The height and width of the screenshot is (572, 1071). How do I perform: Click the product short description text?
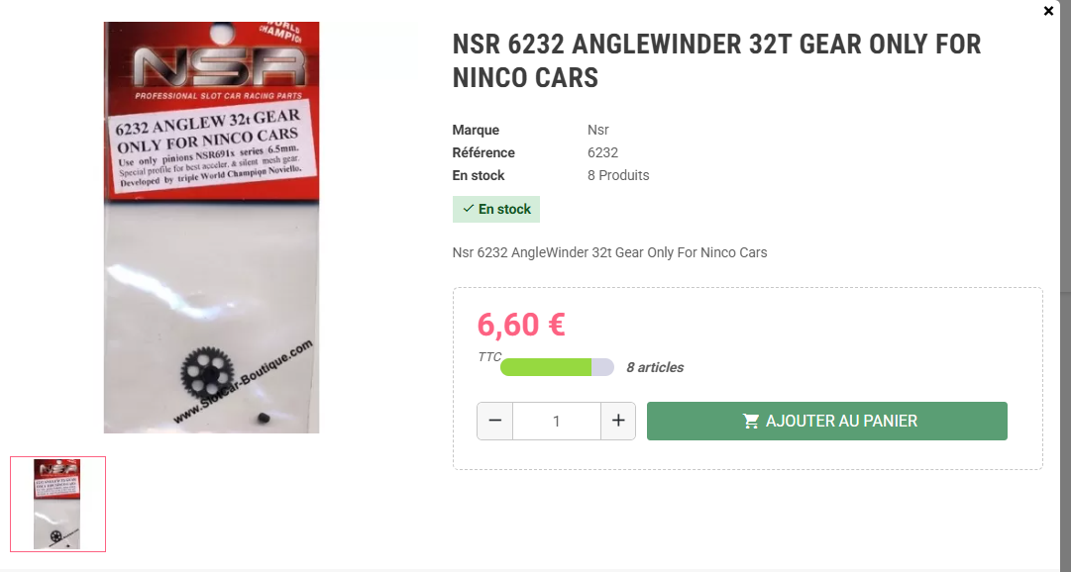[609, 252]
